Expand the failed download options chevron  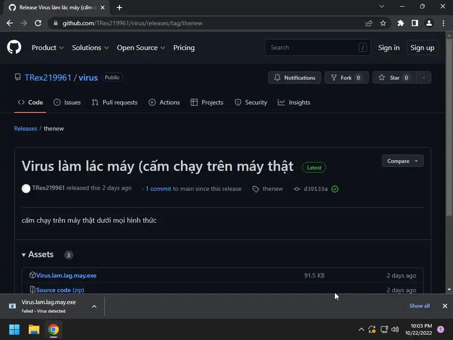pos(94,306)
